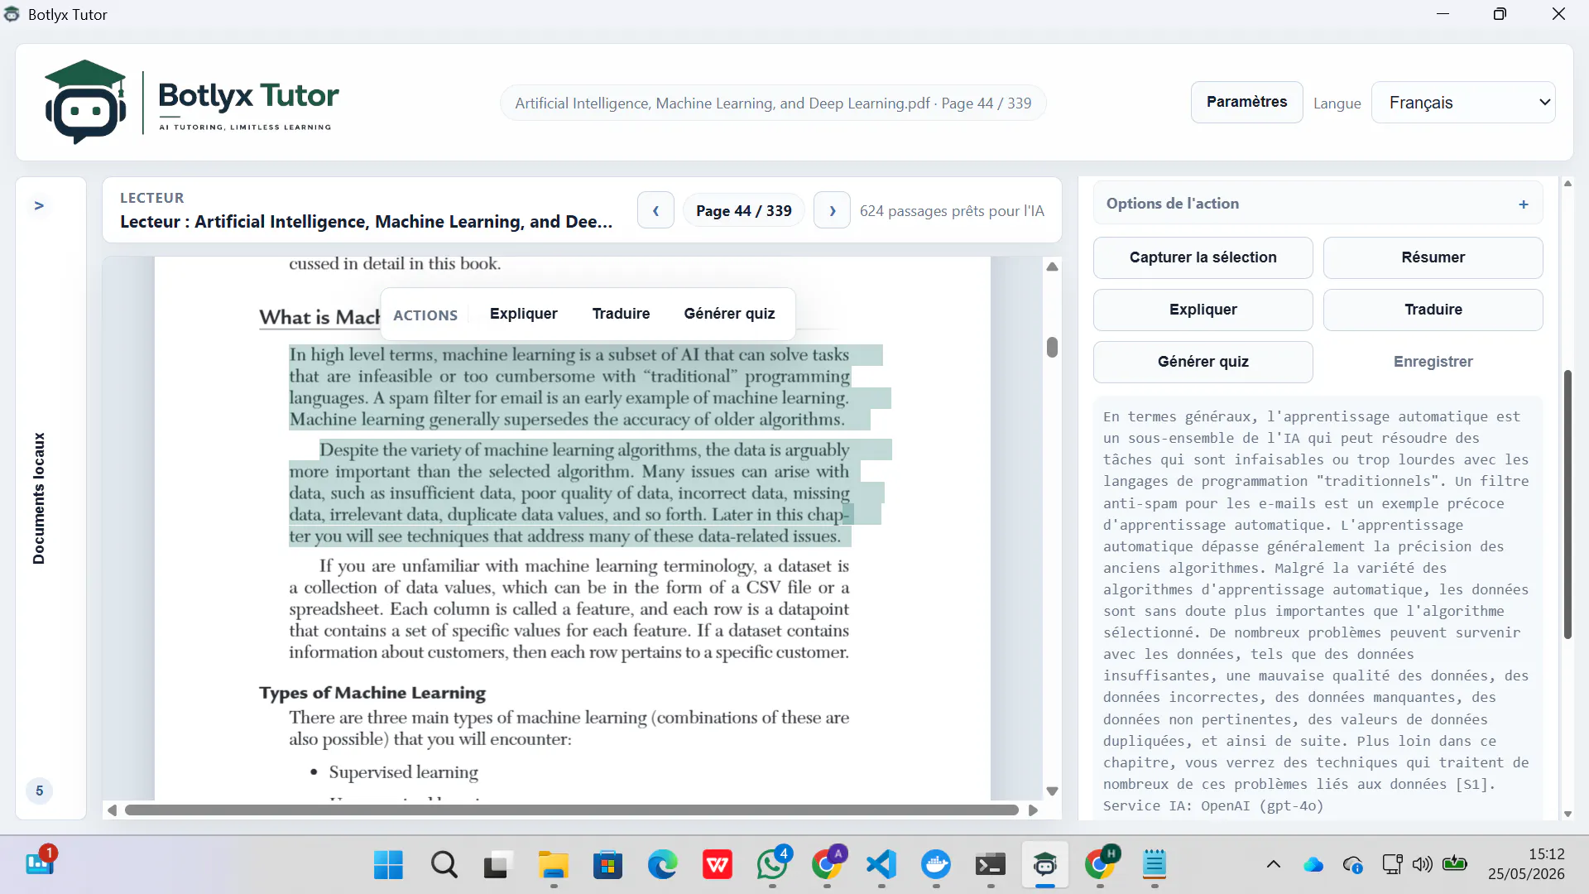Image resolution: width=1589 pixels, height=894 pixels.
Task: Click Traduire in the right panel
Action: point(1433,310)
